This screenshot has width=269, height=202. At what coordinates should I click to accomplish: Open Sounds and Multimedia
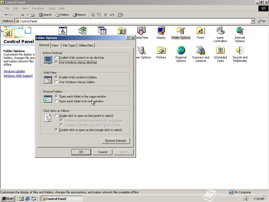click(x=240, y=54)
